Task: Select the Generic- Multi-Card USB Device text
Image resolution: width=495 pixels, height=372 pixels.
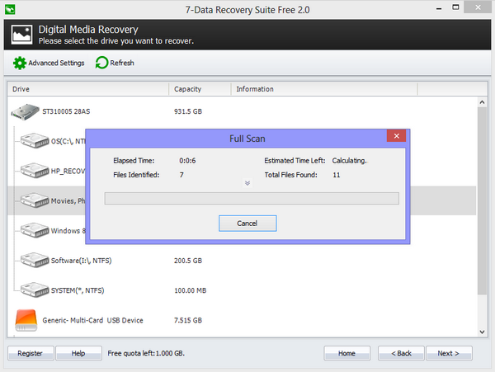Action: click(92, 320)
